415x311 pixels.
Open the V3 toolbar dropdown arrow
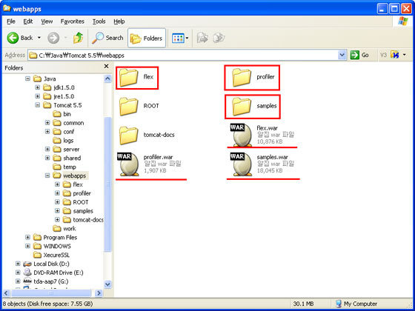(x=404, y=55)
